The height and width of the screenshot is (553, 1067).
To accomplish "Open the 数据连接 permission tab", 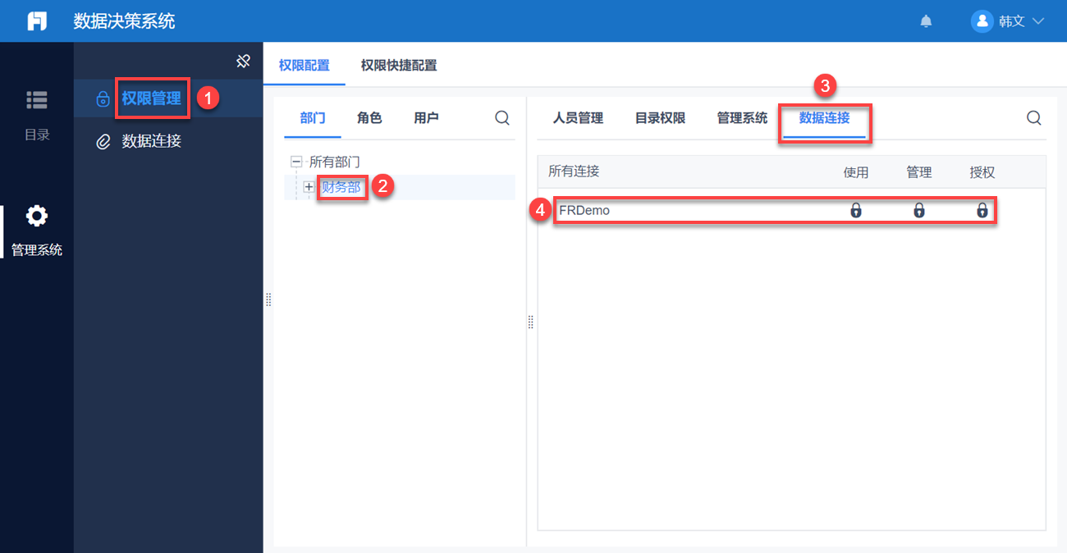I will pos(824,118).
